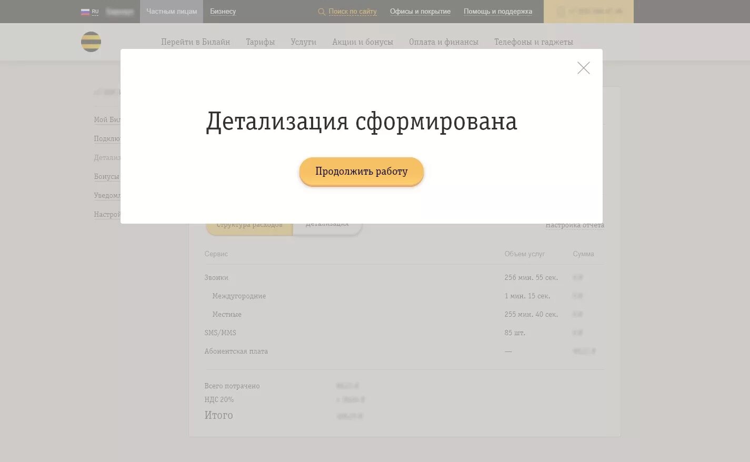This screenshot has height=462, width=750.
Task: Open the Тарифы menu
Action: pyautogui.click(x=260, y=42)
